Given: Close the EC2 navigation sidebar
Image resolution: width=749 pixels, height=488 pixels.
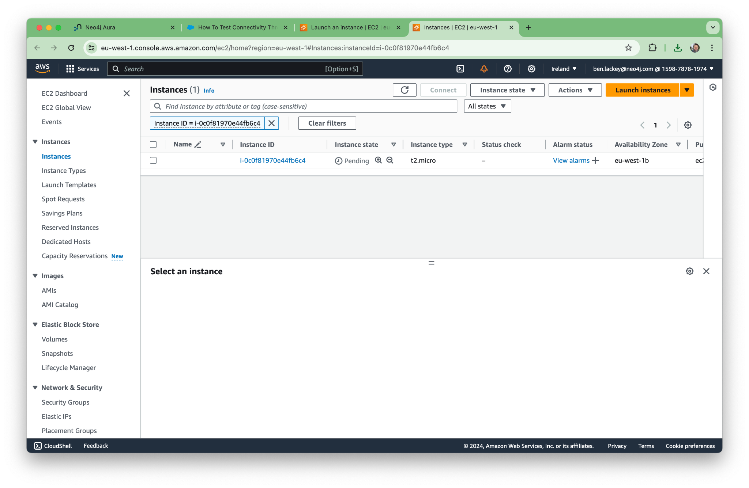Looking at the screenshot, I should pos(127,93).
